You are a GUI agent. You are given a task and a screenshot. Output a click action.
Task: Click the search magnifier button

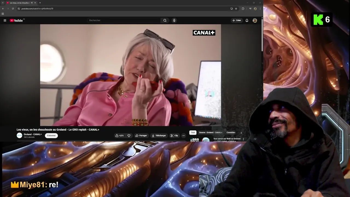[165, 21]
